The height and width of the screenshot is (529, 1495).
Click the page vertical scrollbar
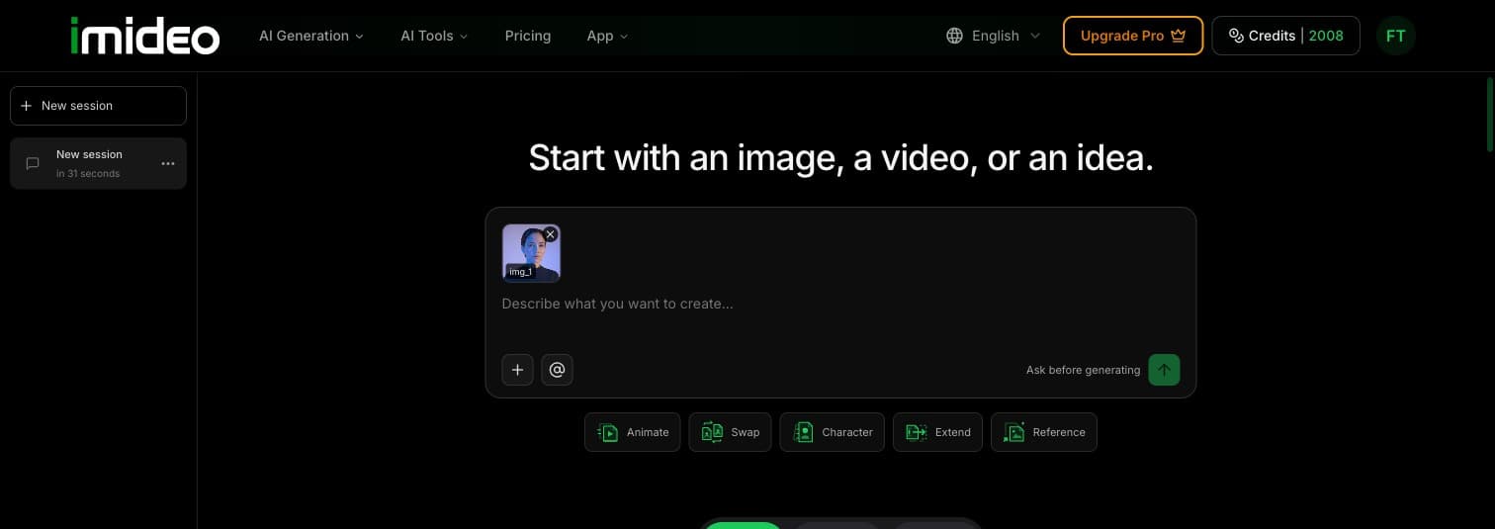(1490, 114)
